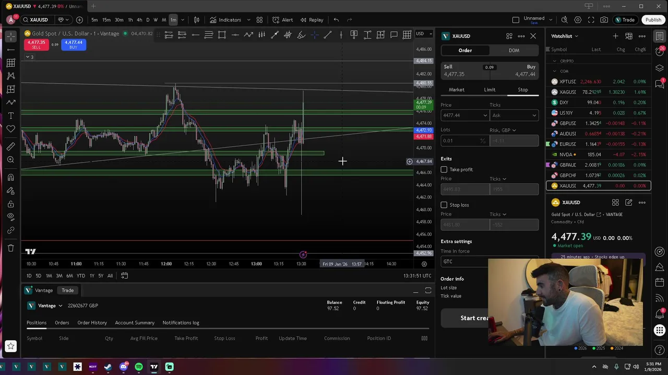
Task: Open the indicator templates grid icon
Action: click(259, 20)
